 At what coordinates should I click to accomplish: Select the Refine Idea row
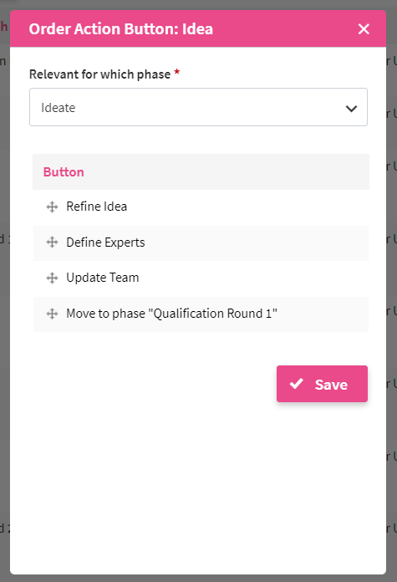tap(201, 207)
